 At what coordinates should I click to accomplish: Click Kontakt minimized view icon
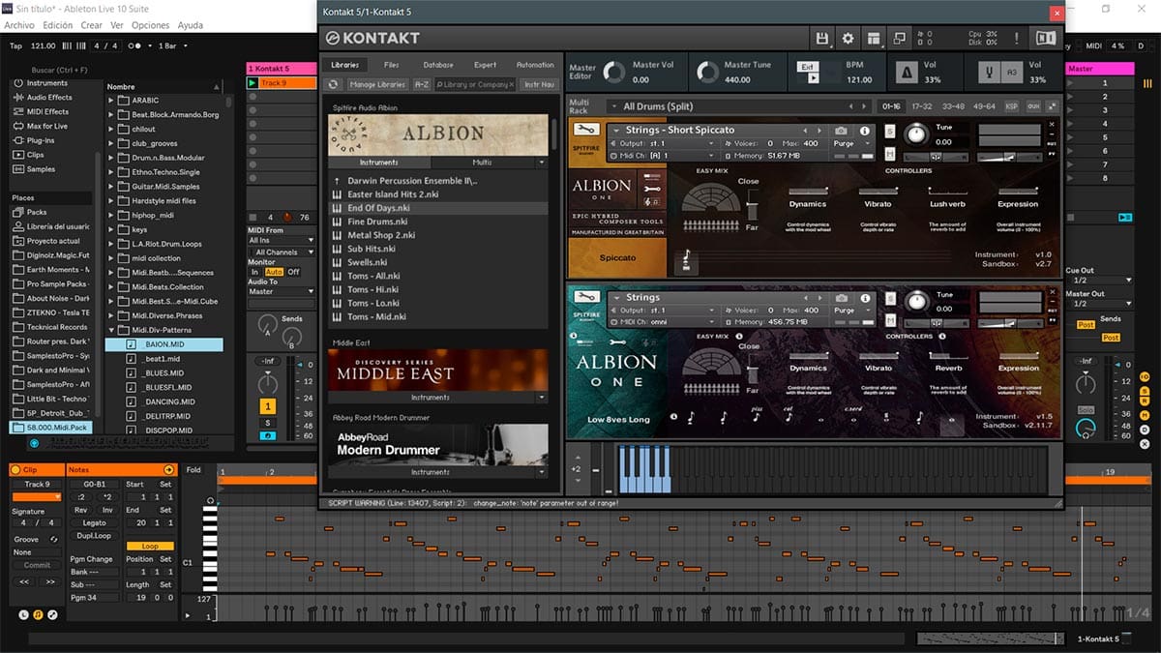point(899,38)
